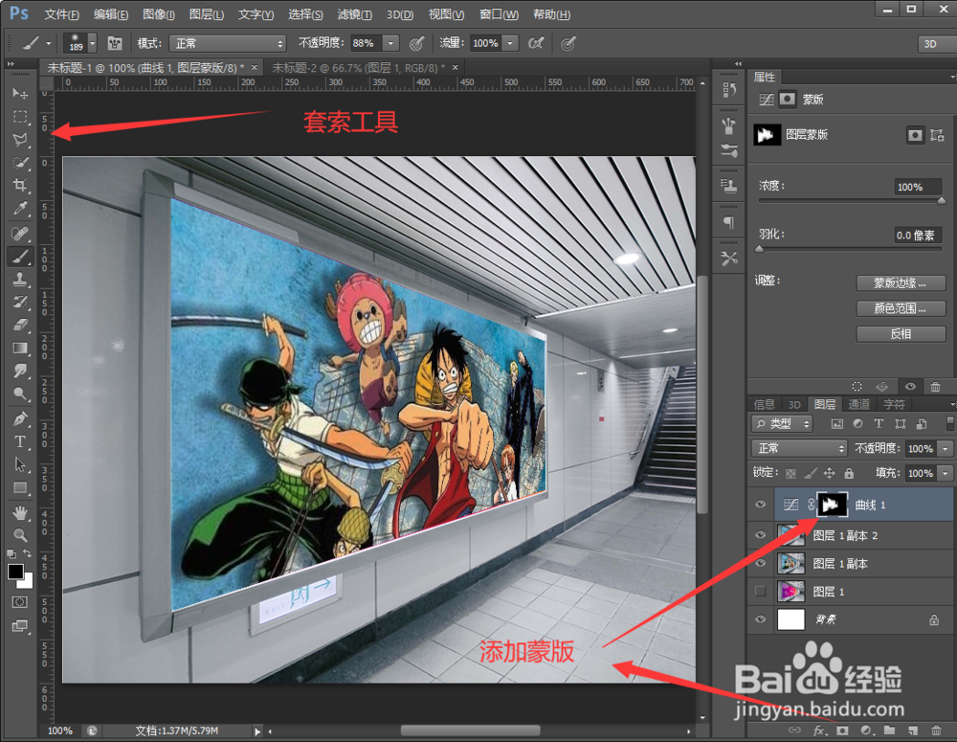
Task: Enable airbrush mode
Action: [536, 43]
